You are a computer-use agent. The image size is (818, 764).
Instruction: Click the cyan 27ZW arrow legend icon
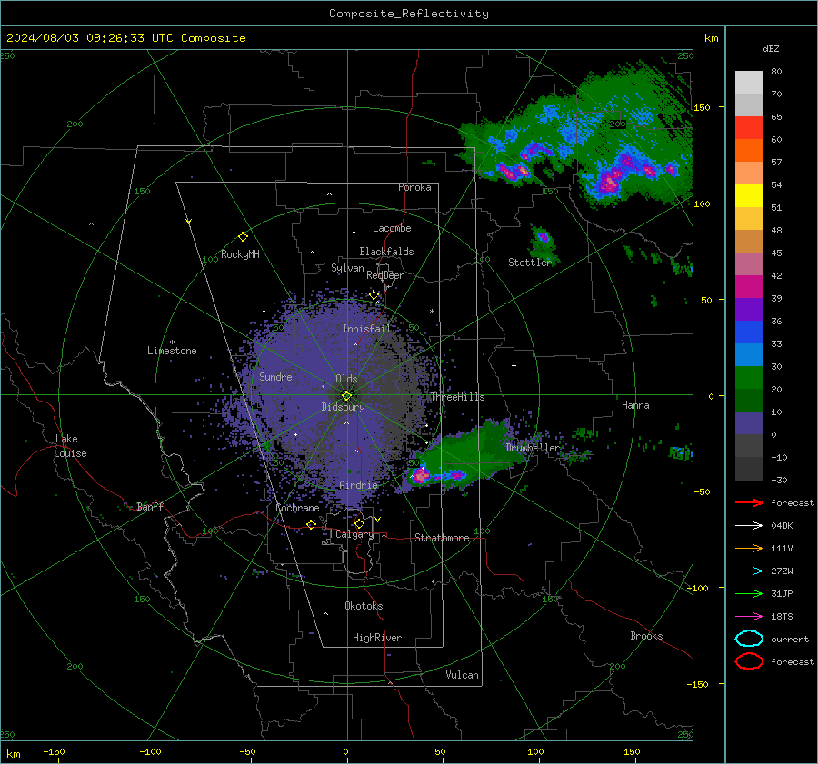[749, 571]
